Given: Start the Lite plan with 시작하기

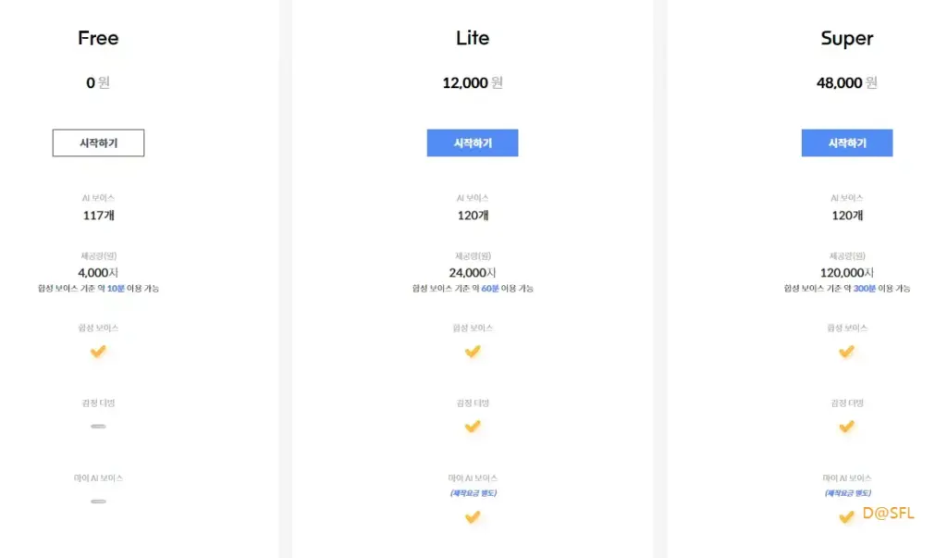Looking at the screenshot, I should click(473, 143).
